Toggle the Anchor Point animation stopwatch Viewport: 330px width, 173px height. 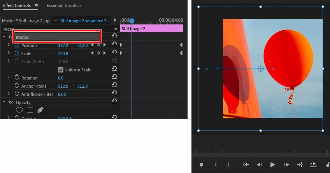17,85
